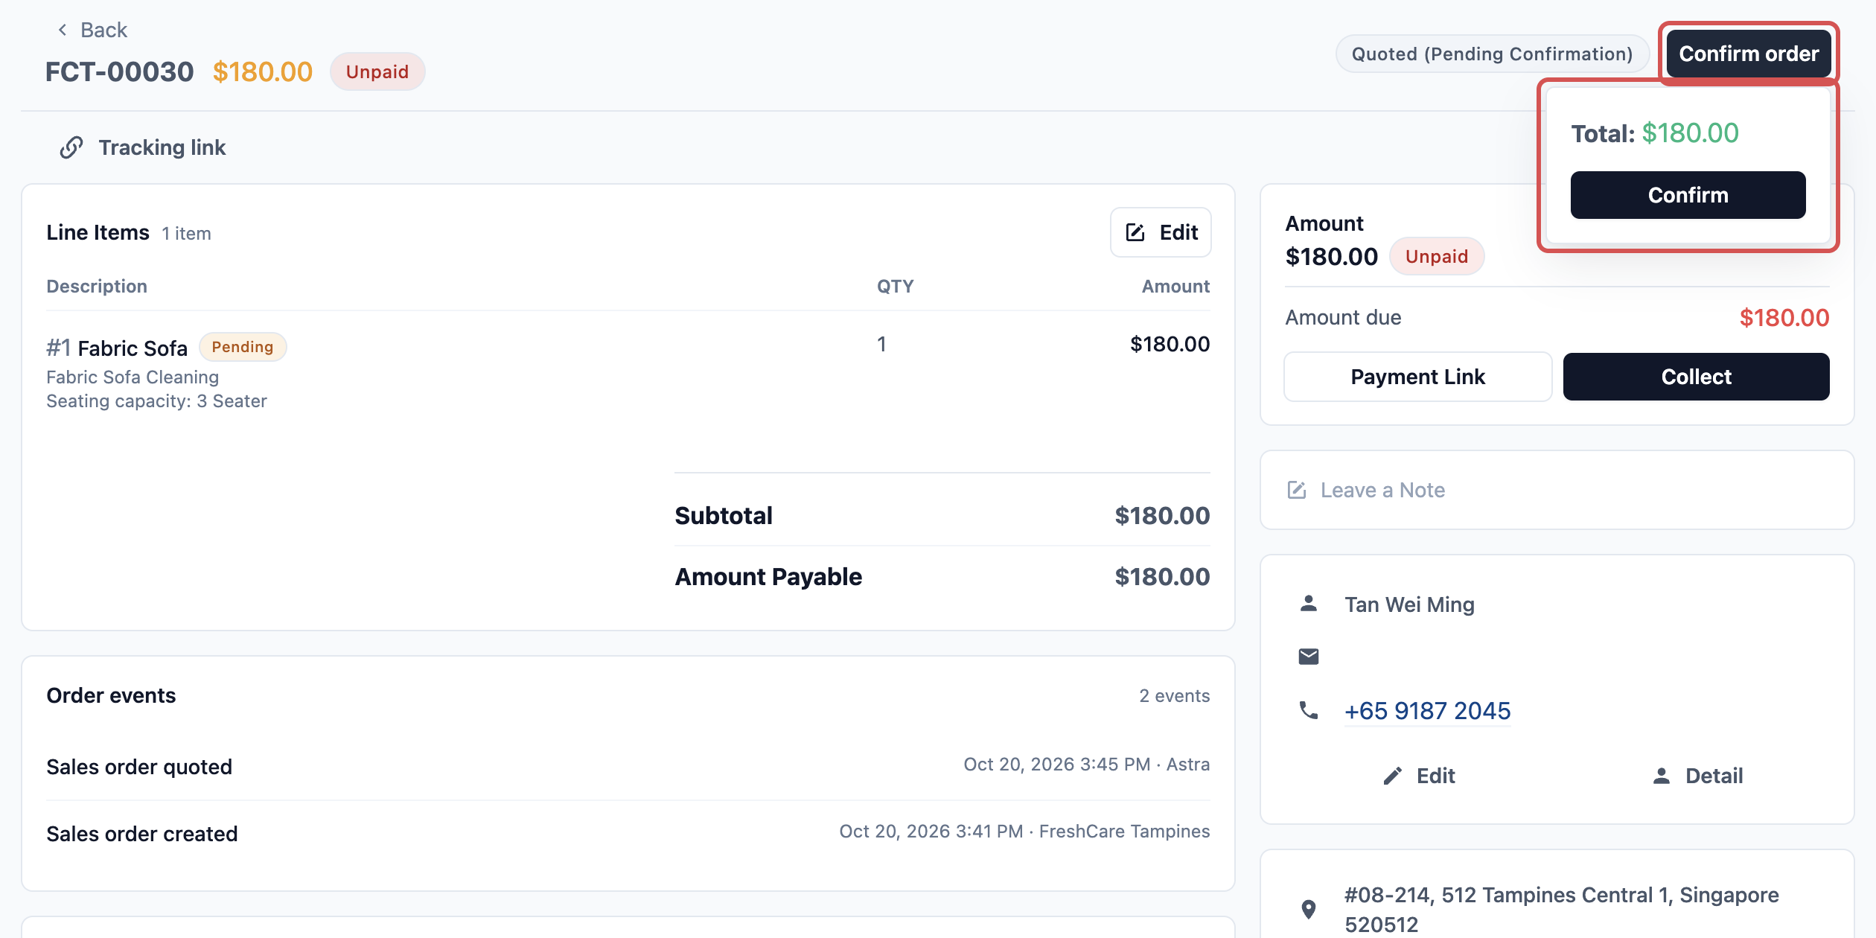1876x938 pixels.
Task: Click the Sales order quoted event
Action: point(139,767)
